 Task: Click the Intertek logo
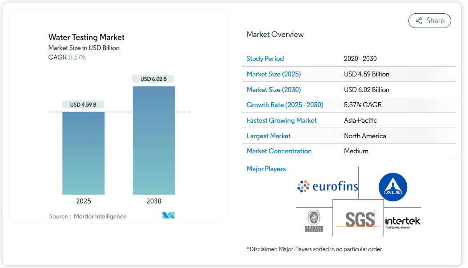[x=402, y=221]
